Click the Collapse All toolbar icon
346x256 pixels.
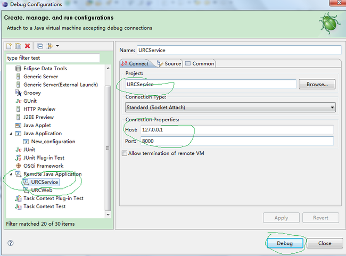pyautogui.click(x=40, y=46)
